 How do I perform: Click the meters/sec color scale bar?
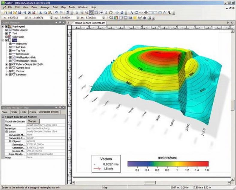click(168, 164)
